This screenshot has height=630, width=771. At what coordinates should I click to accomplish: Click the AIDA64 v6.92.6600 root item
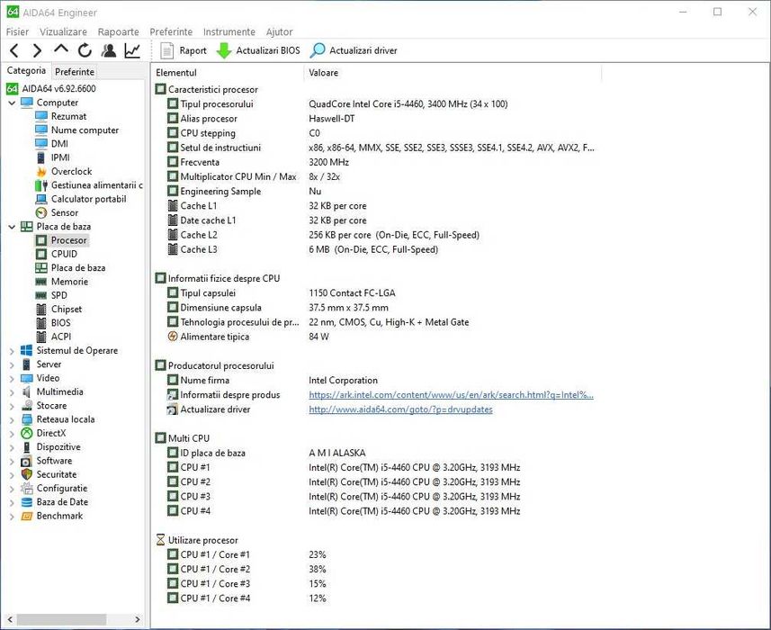(x=51, y=88)
